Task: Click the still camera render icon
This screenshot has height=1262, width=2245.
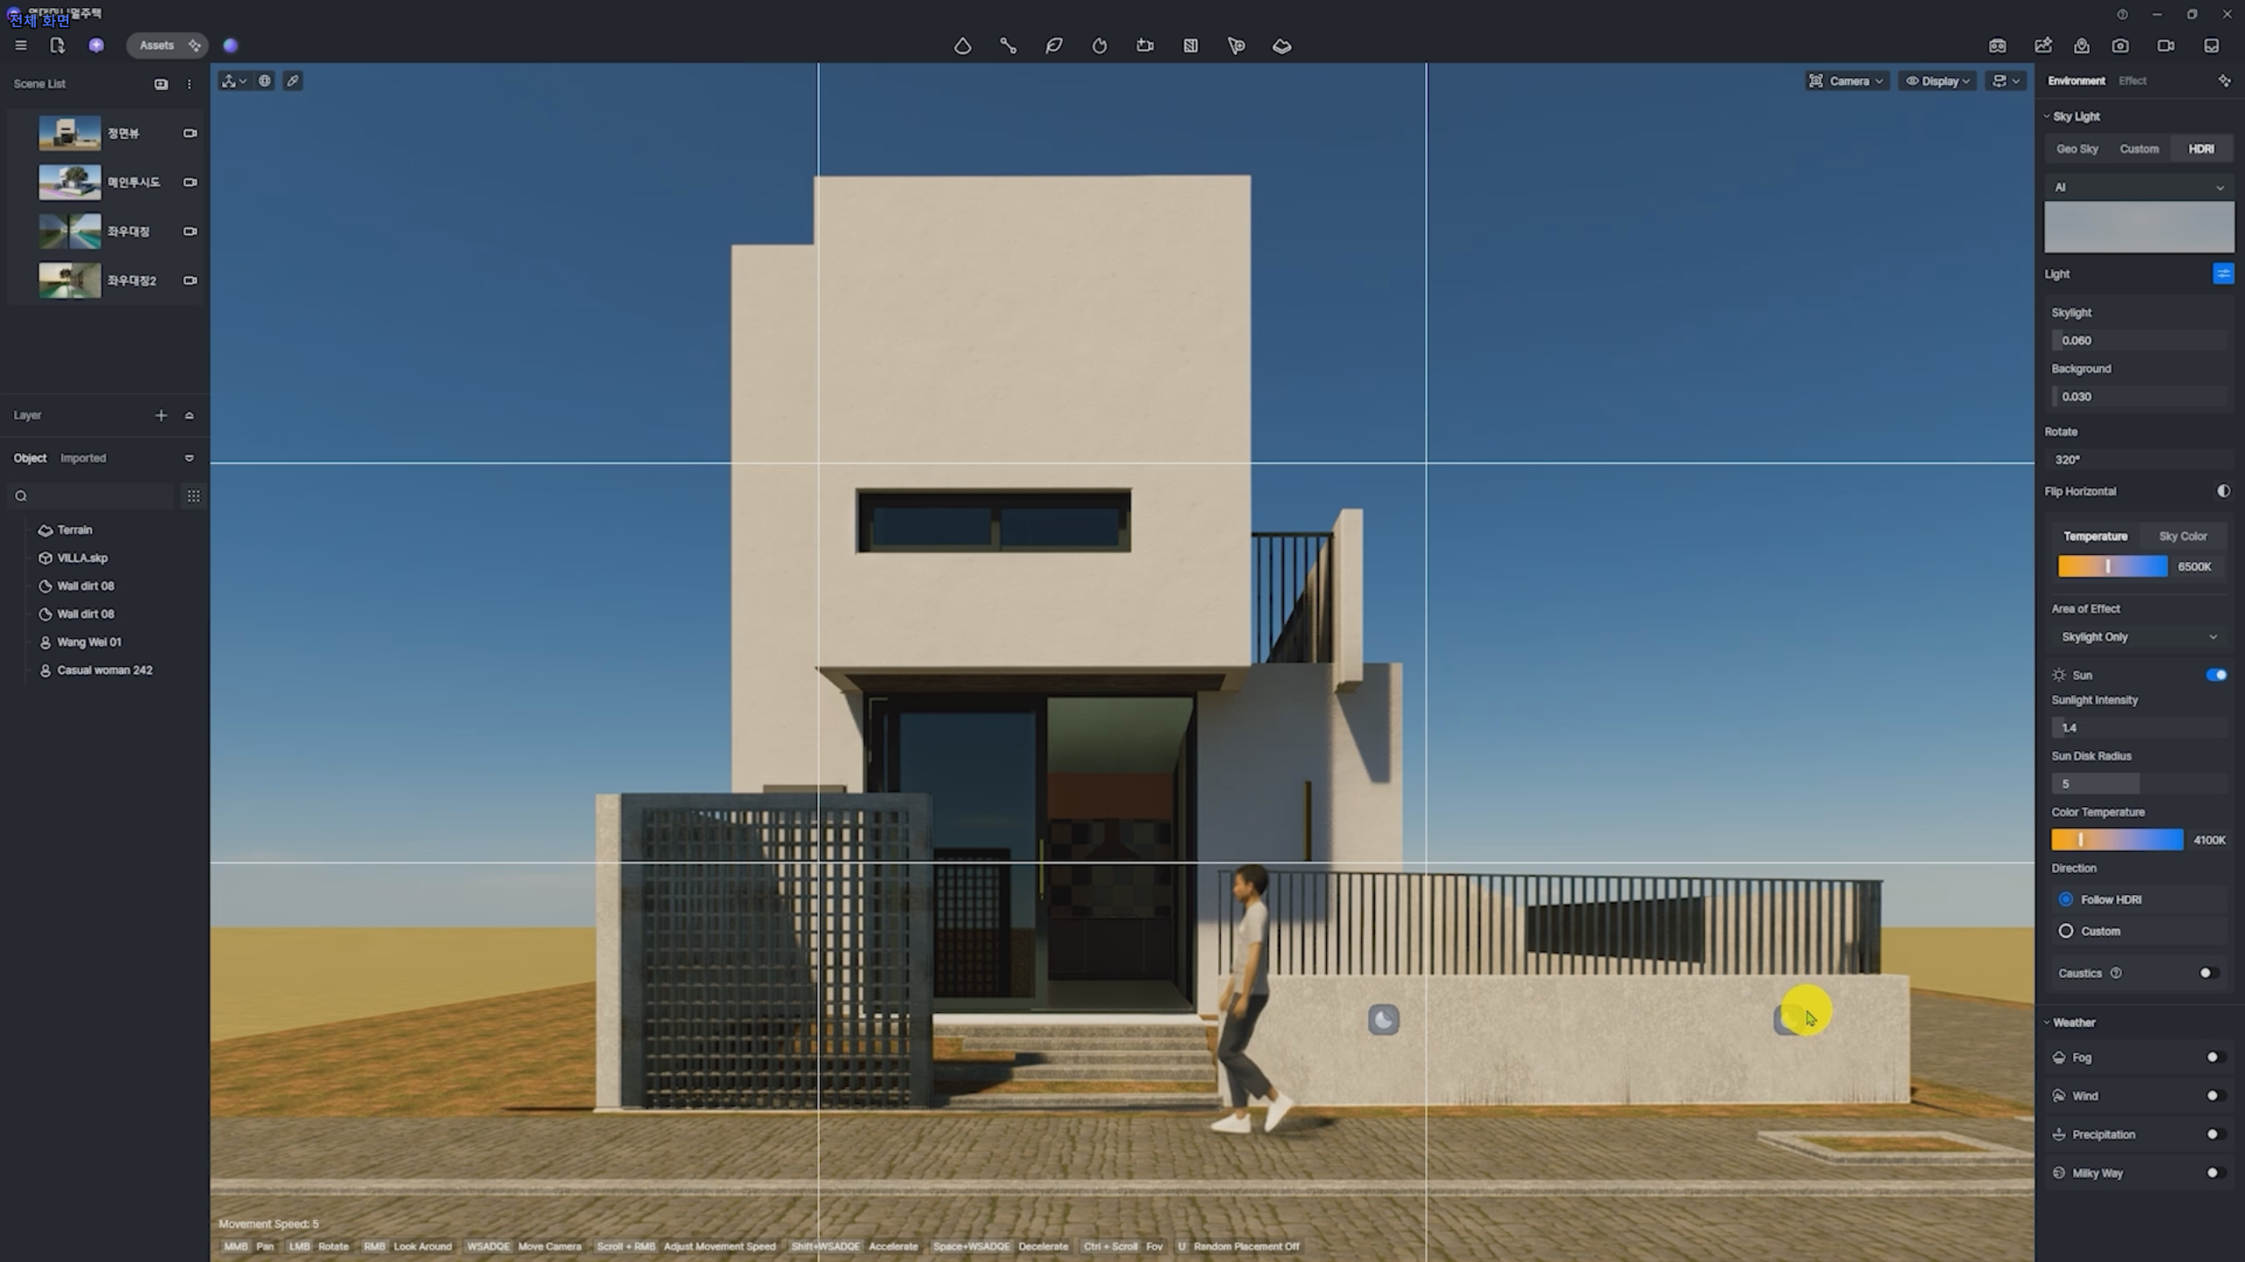Action: [2120, 46]
